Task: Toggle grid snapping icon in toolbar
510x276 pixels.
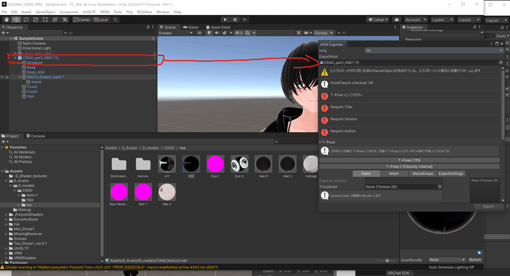Action: click(116, 20)
